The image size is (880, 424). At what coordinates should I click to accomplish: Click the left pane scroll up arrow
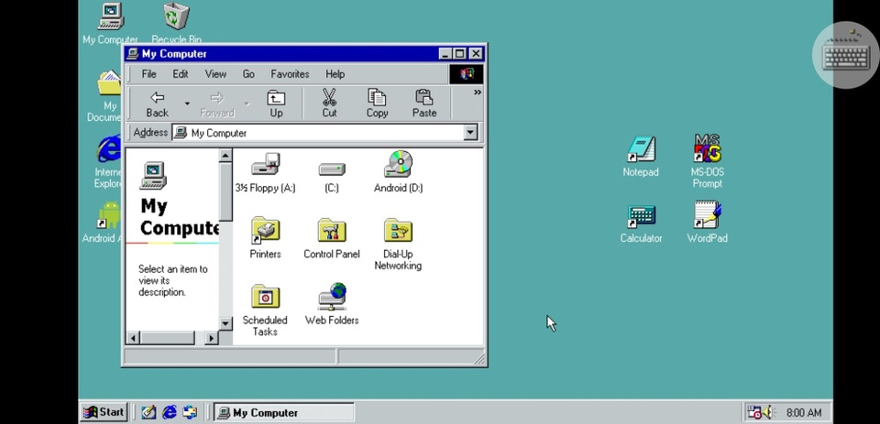(225, 156)
